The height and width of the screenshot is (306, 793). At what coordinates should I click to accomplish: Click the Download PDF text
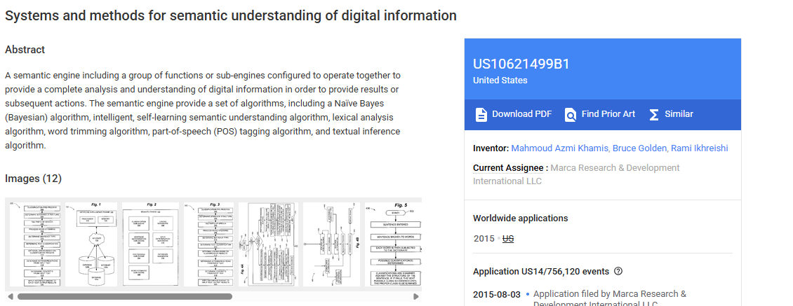click(521, 114)
